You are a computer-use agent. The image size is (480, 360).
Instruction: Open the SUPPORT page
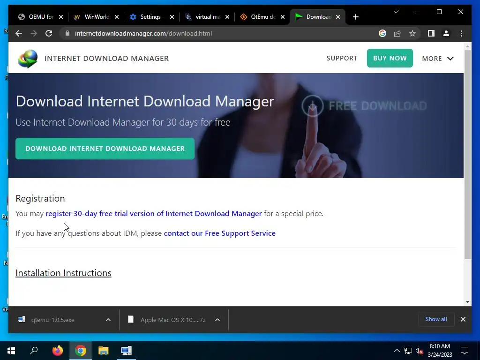click(x=342, y=58)
